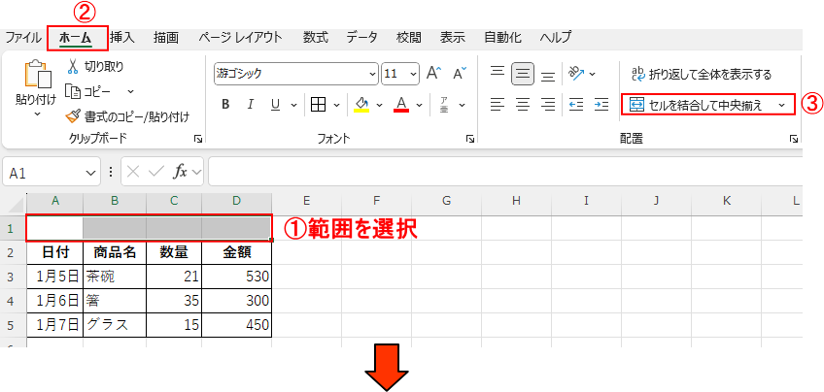Select all cells via corner triangle

(17, 204)
